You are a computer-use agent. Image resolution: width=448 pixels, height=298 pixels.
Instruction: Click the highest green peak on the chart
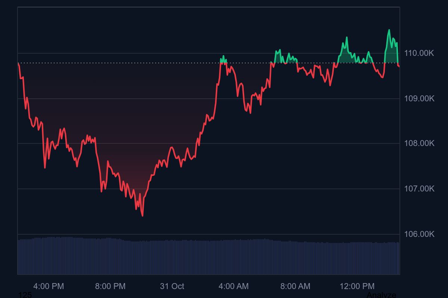(389, 30)
